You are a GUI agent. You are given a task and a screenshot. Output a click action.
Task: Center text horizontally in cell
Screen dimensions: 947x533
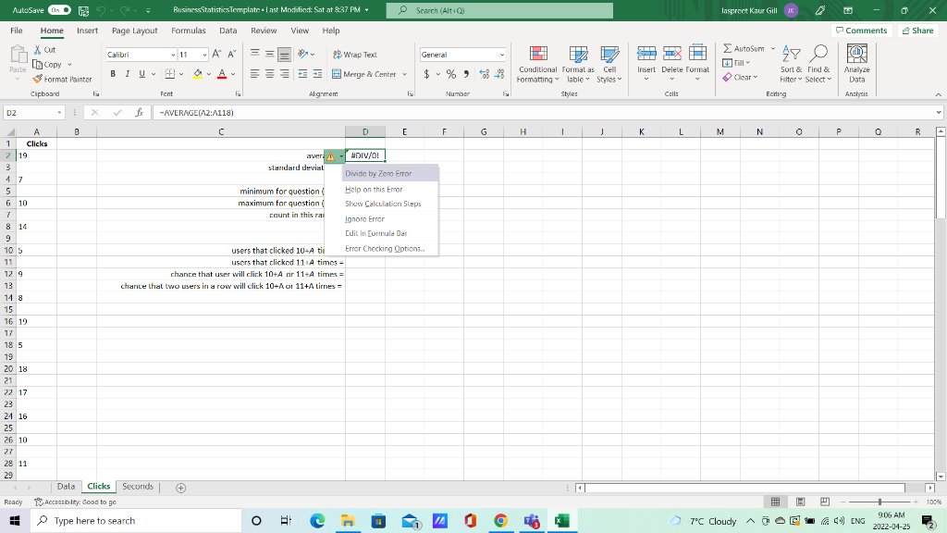point(269,74)
